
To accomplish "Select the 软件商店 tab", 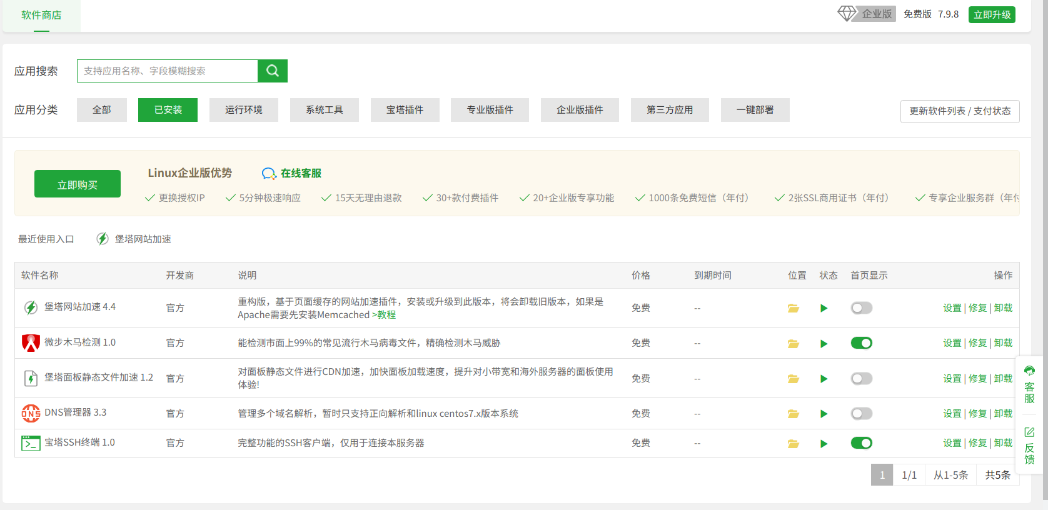I will point(41,15).
